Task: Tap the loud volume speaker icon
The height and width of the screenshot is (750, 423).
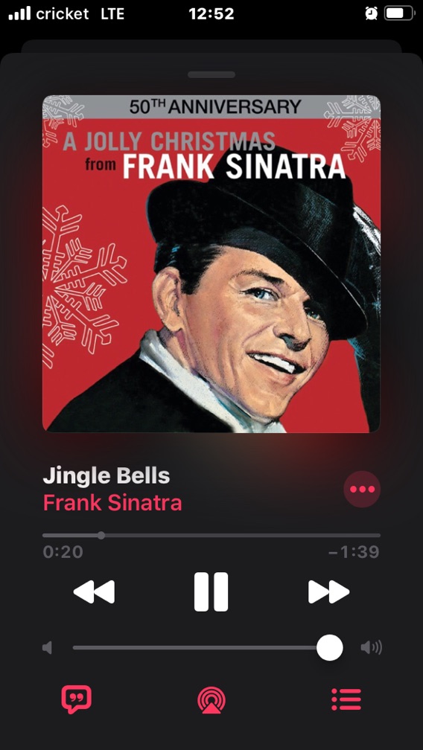Action: point(372,647)
